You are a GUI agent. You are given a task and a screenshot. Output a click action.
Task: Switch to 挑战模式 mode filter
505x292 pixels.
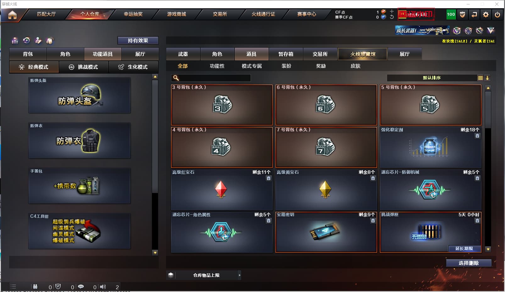coord(84,67)
